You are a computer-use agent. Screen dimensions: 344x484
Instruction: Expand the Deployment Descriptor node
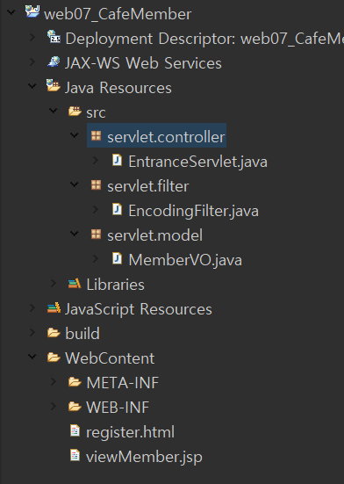coord(32,37)
